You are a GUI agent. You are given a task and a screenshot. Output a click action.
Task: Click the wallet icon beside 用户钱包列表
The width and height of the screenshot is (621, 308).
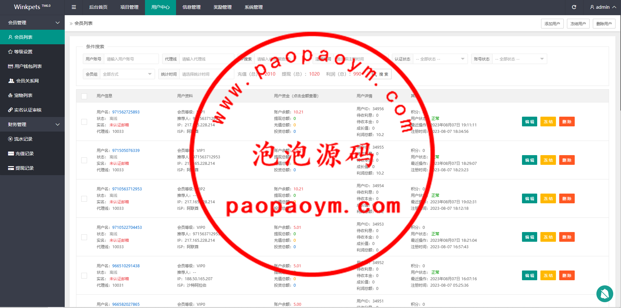pyautogui.click(x=11, y=66)
